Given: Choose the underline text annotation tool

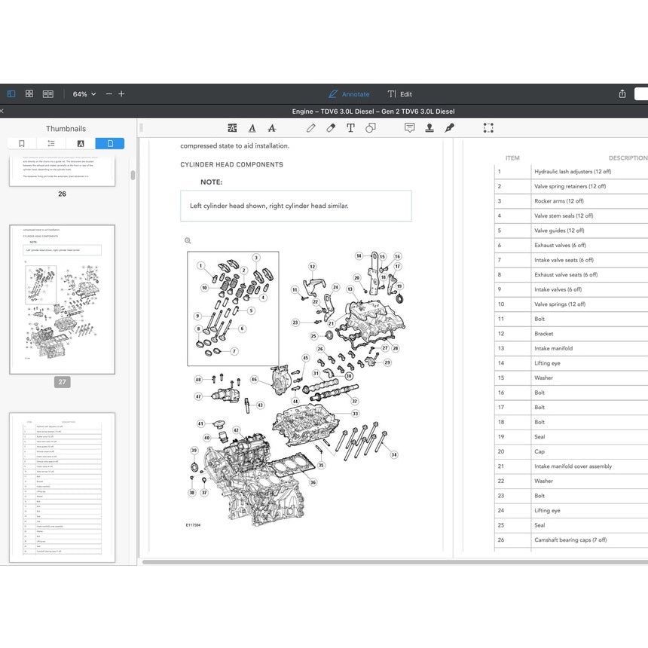Looking at the screenshot, I should [252, 128].
